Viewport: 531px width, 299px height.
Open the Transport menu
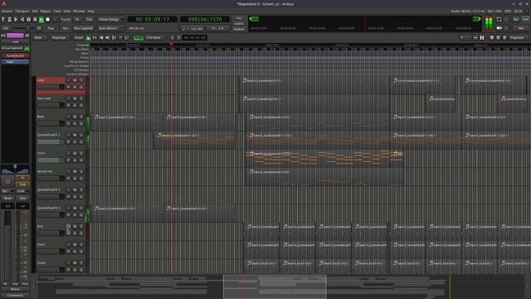pyautogui.click(x=22, y=11)
